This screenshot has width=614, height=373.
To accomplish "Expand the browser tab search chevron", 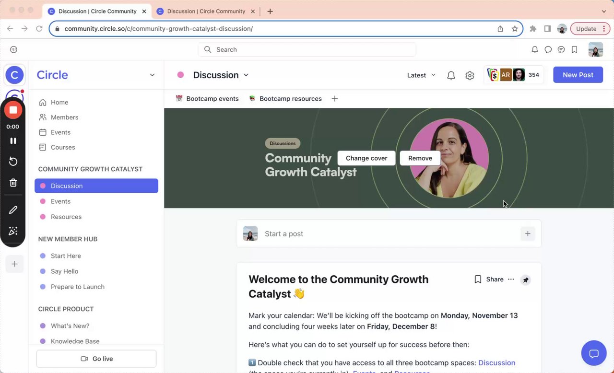I will click(x=603, y=11).
